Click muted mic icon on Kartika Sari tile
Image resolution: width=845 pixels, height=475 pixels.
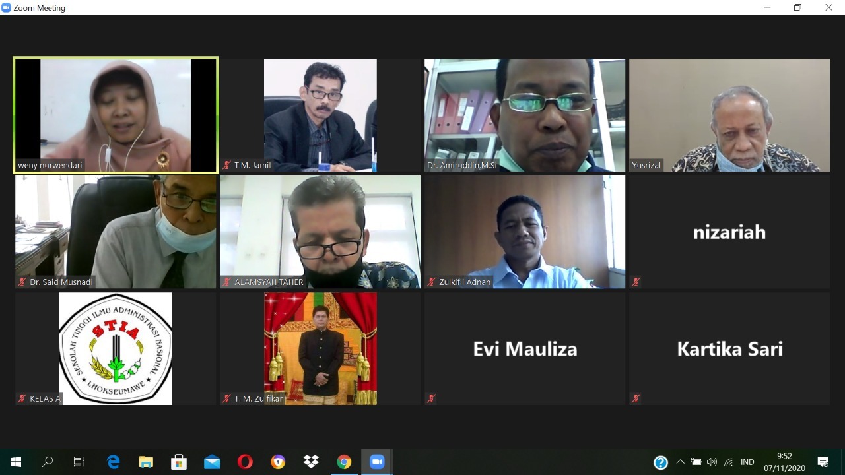coord(636,399)
